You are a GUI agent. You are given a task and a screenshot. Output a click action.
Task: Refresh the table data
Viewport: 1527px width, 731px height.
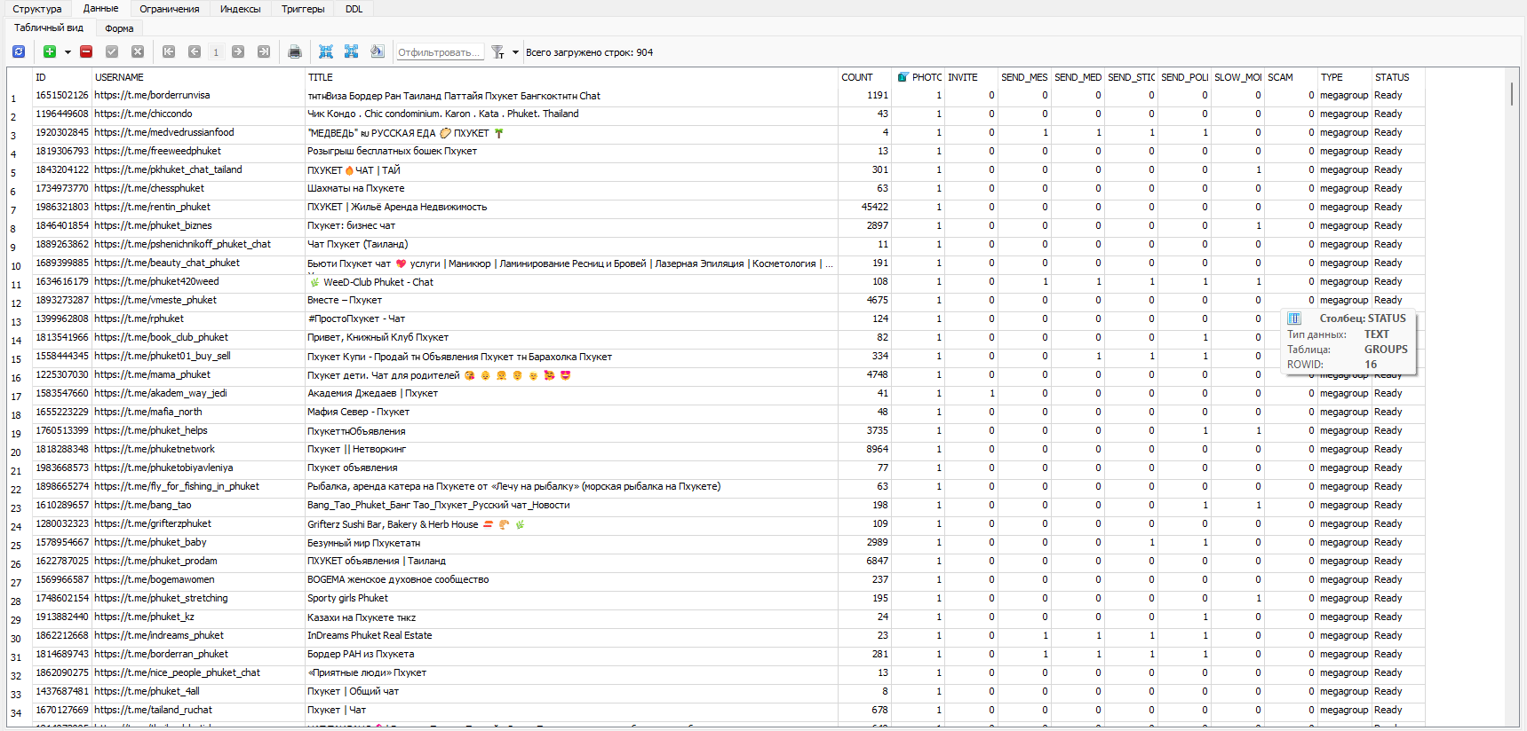point(18,52)
